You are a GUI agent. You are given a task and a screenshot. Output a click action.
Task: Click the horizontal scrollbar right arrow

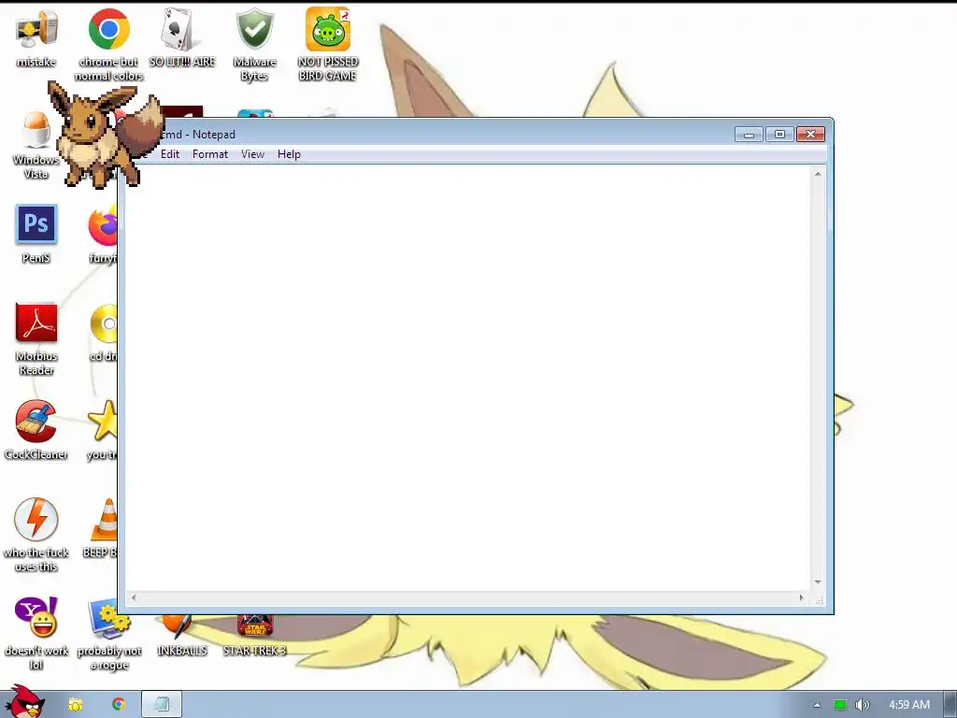coord(802,597)
